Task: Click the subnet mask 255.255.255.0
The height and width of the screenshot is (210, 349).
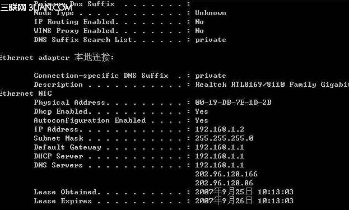Action: click(x=224, y=138)
